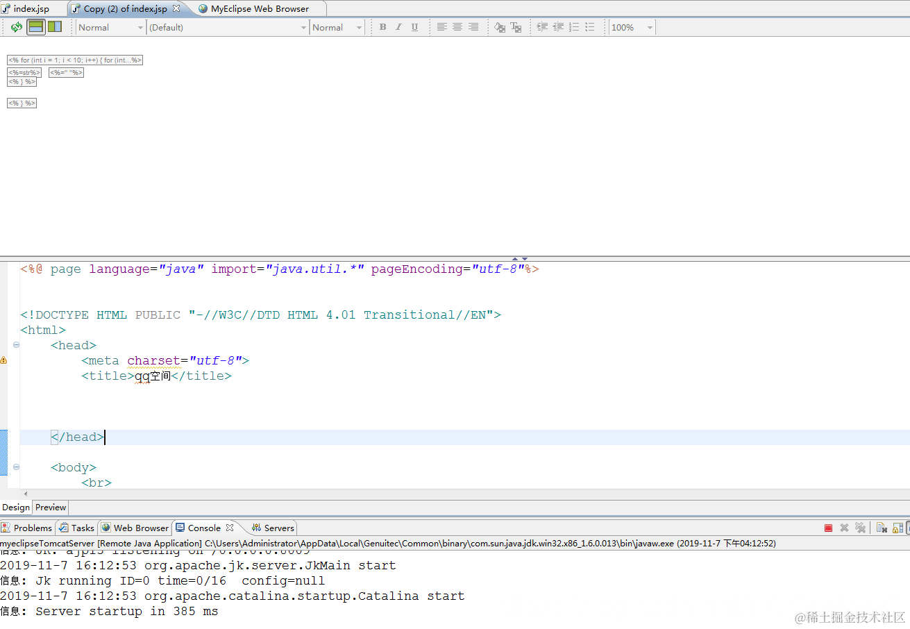Click console line org.apache.catalina.startup.Catalina start
Viewport: 910px width, 629px height.
[x=233, y=596]
